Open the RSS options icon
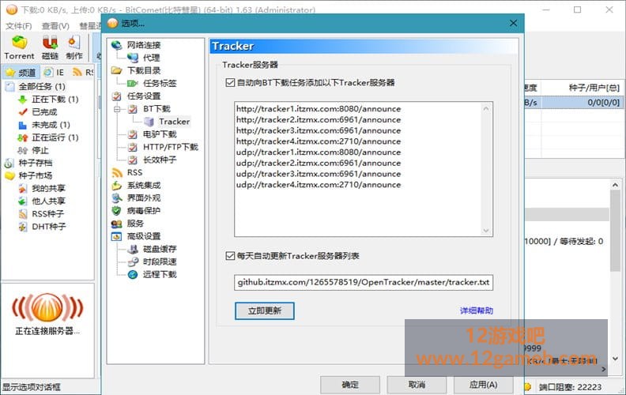The height and width of the screenshot is (395, 626). [116, 173]
